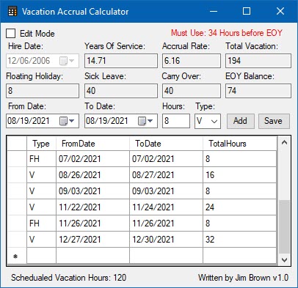
Task: Select FromDate cell 08/26/2021
Action: pos(92,175)
